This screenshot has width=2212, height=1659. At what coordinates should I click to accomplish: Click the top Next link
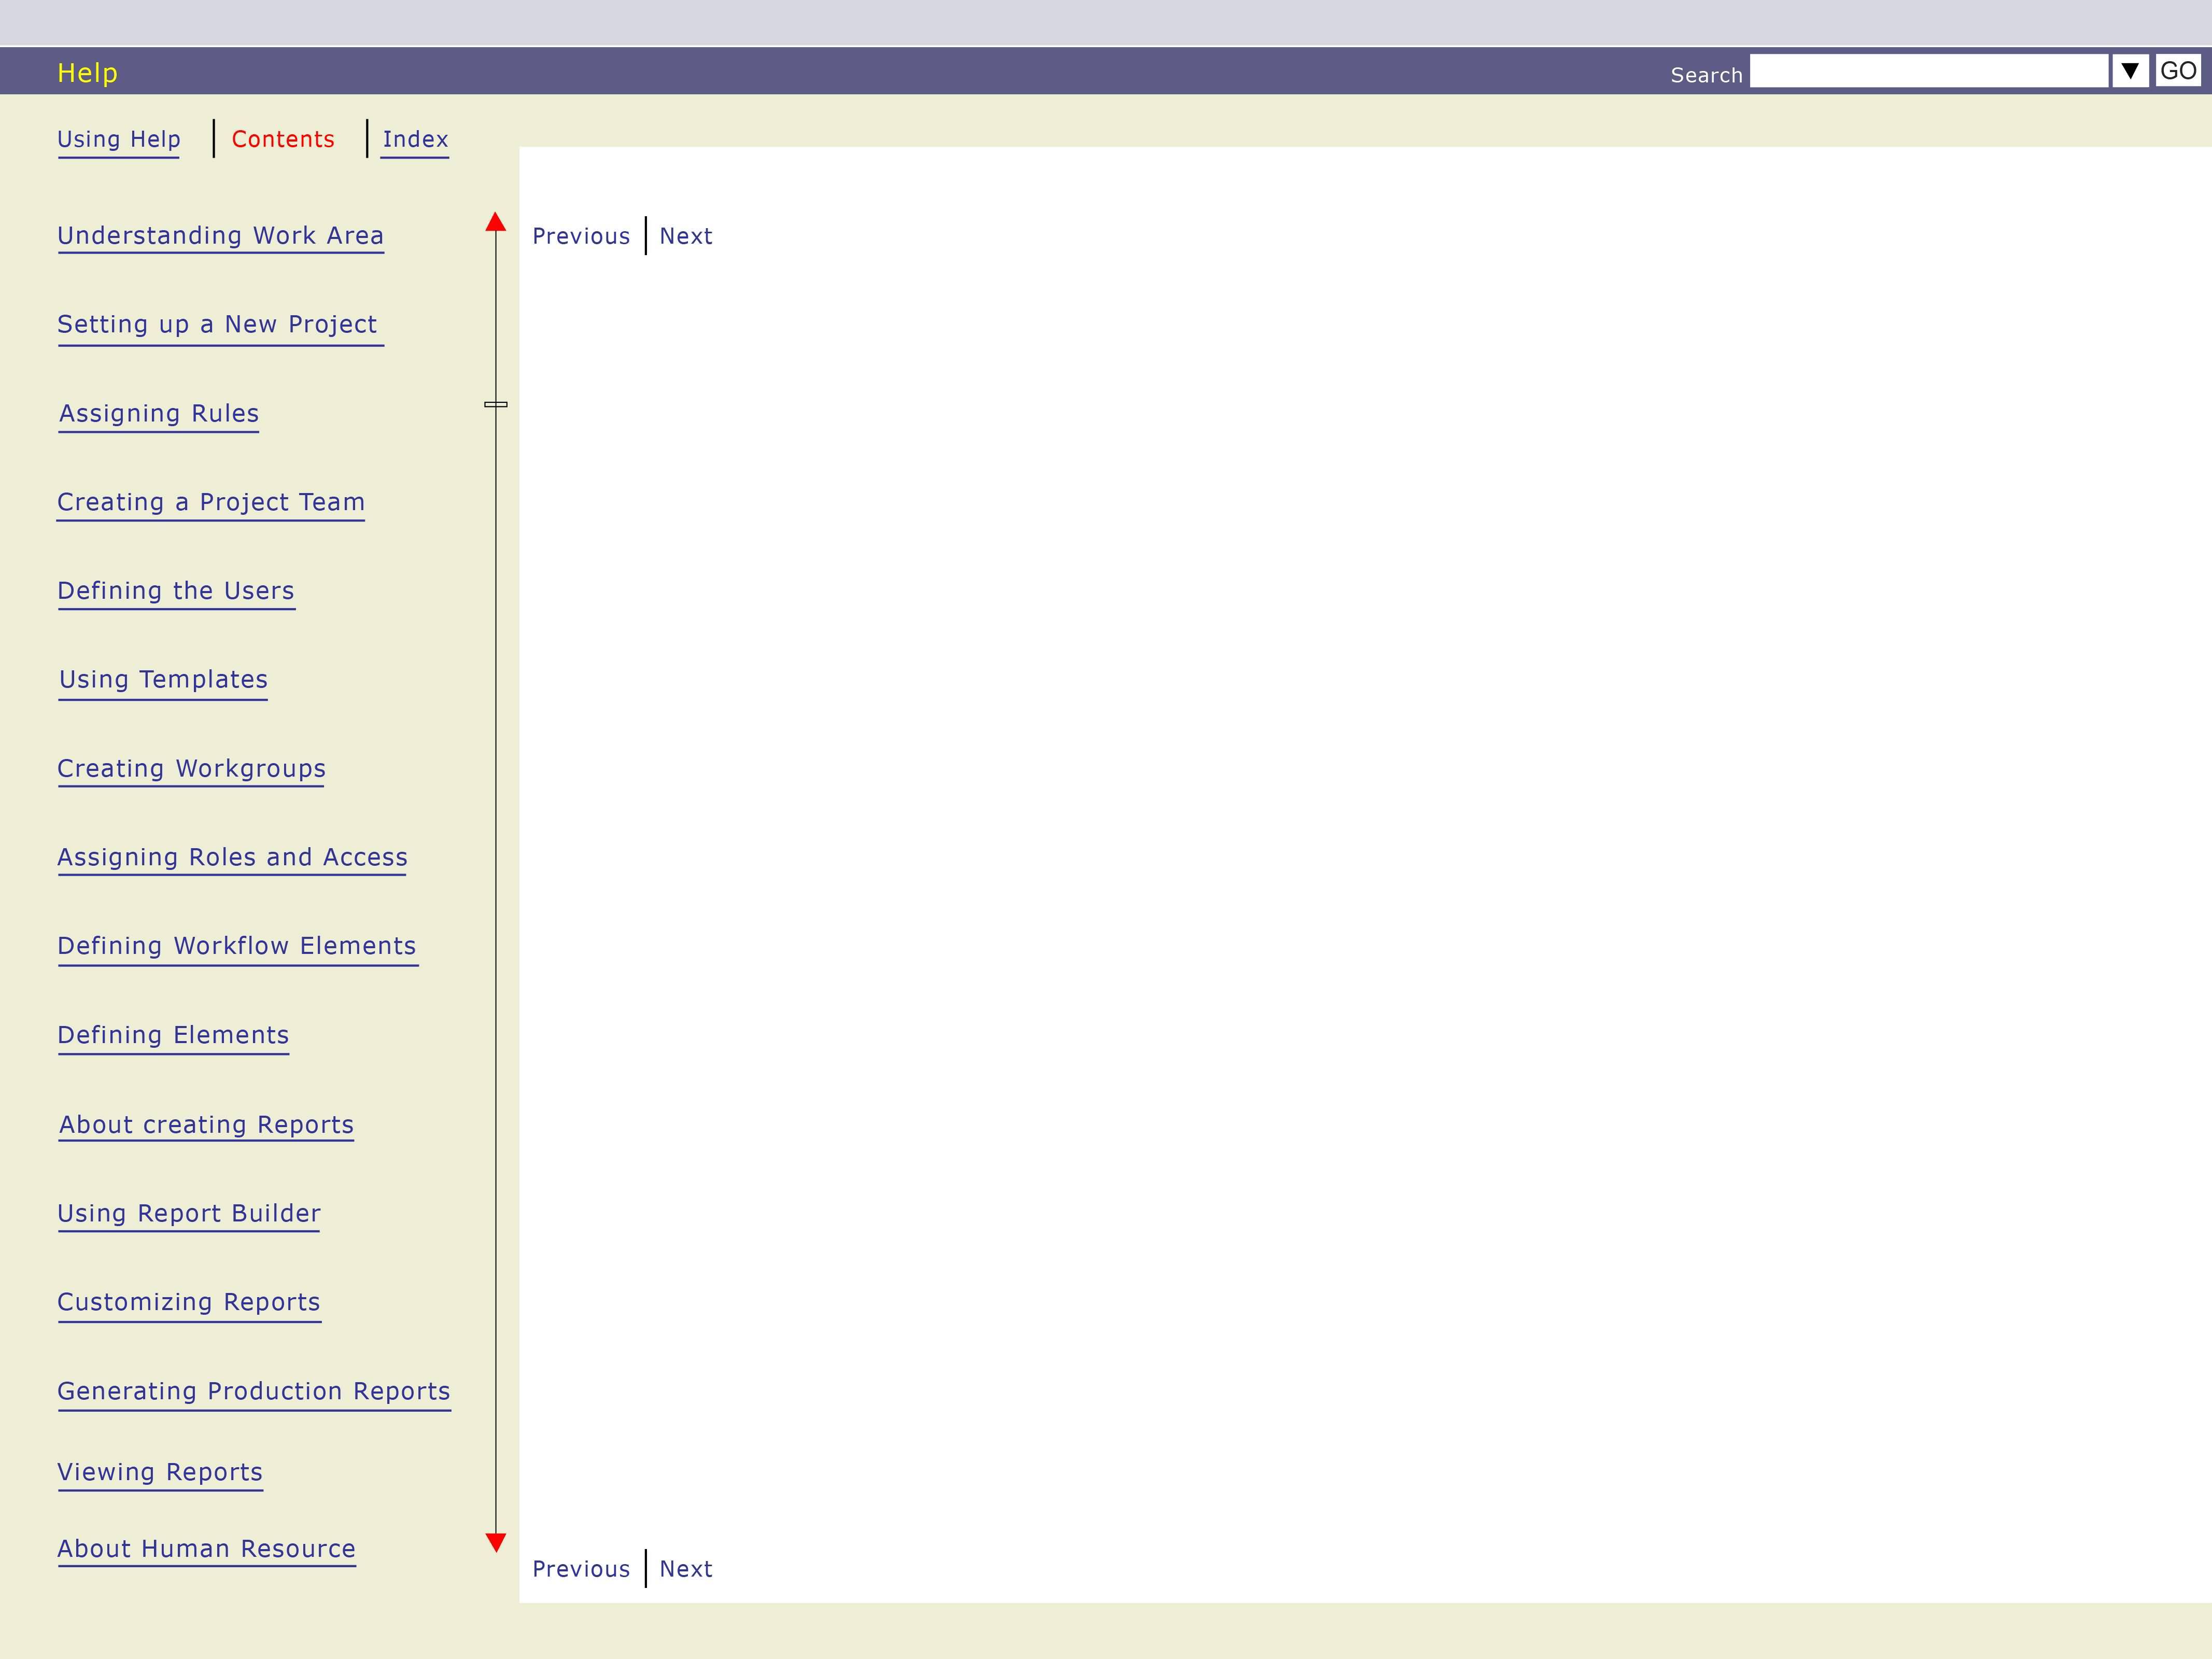pyautogui.click(x=686, y=236)
